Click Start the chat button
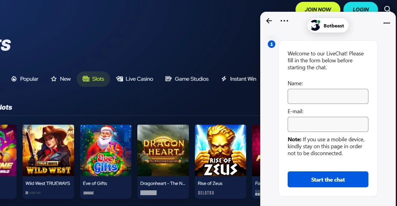Screen dimensions: 397x206 coord(328,179)
